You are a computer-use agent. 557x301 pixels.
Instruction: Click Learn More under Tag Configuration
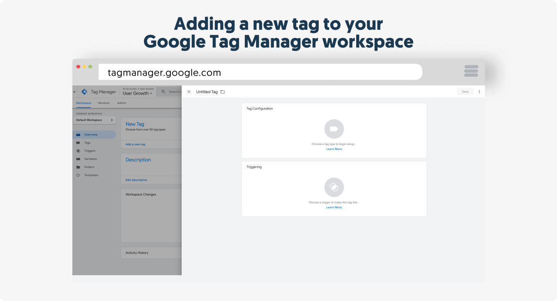(334, 149)
